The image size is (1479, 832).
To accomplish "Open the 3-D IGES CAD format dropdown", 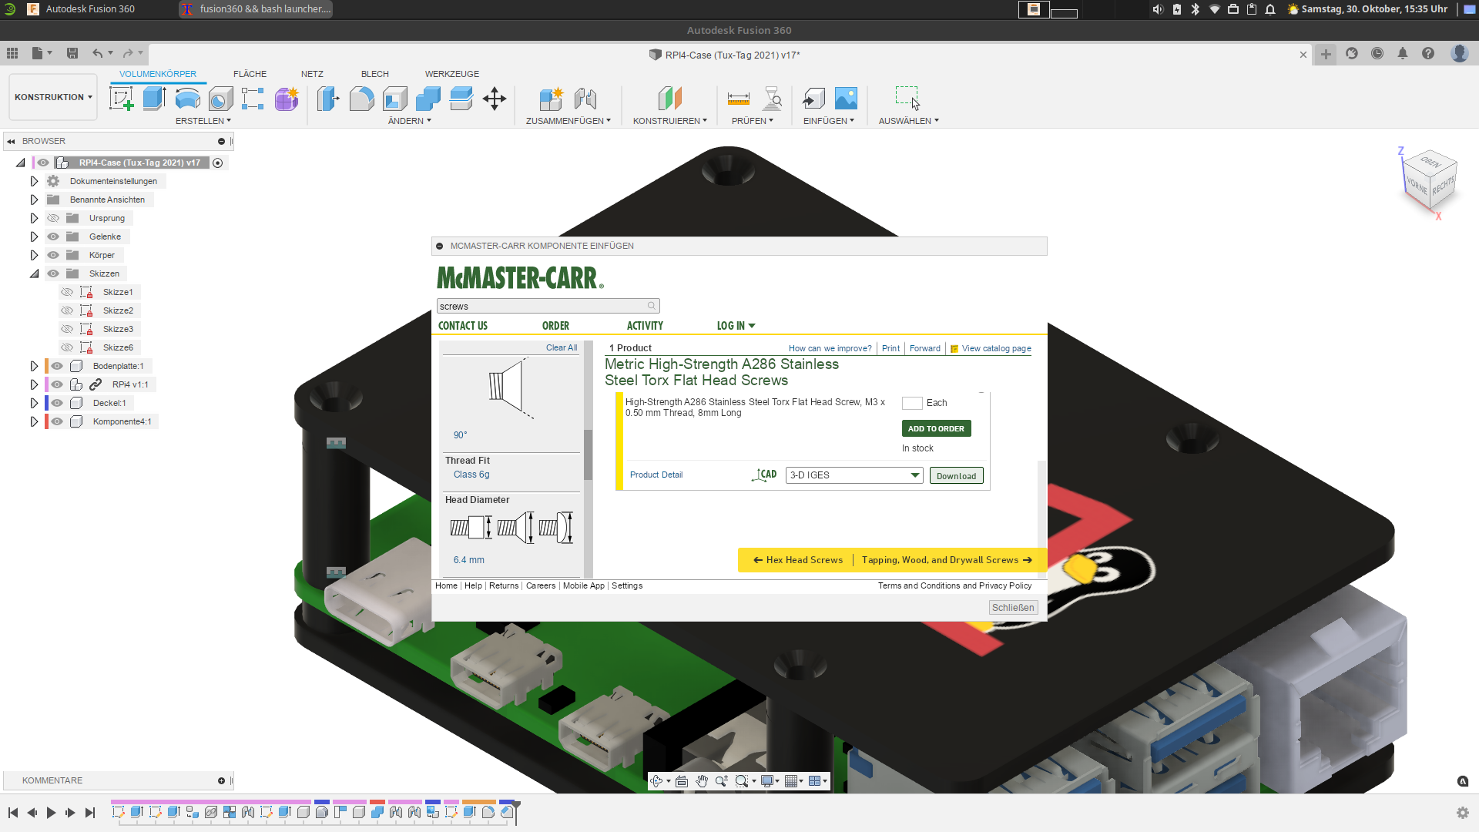I will [854, 475].
